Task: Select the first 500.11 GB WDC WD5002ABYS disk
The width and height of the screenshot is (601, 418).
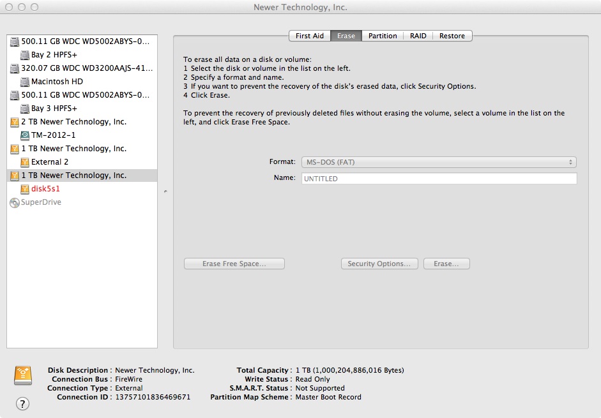Action: point(82,41)
